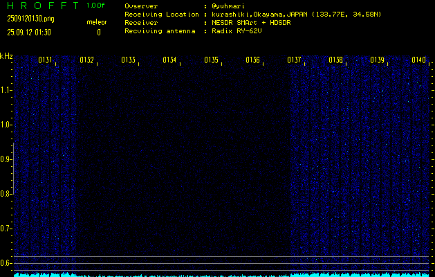Click the 1.0 kHz frequency label
The image size is (435, 277).
6,125
